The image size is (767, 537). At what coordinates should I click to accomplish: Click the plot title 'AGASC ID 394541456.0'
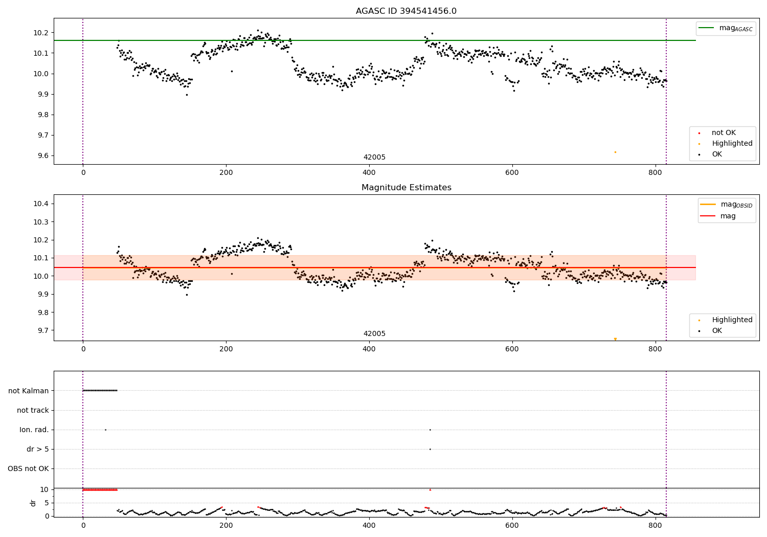pyautogui.click(x=406, y=11)
